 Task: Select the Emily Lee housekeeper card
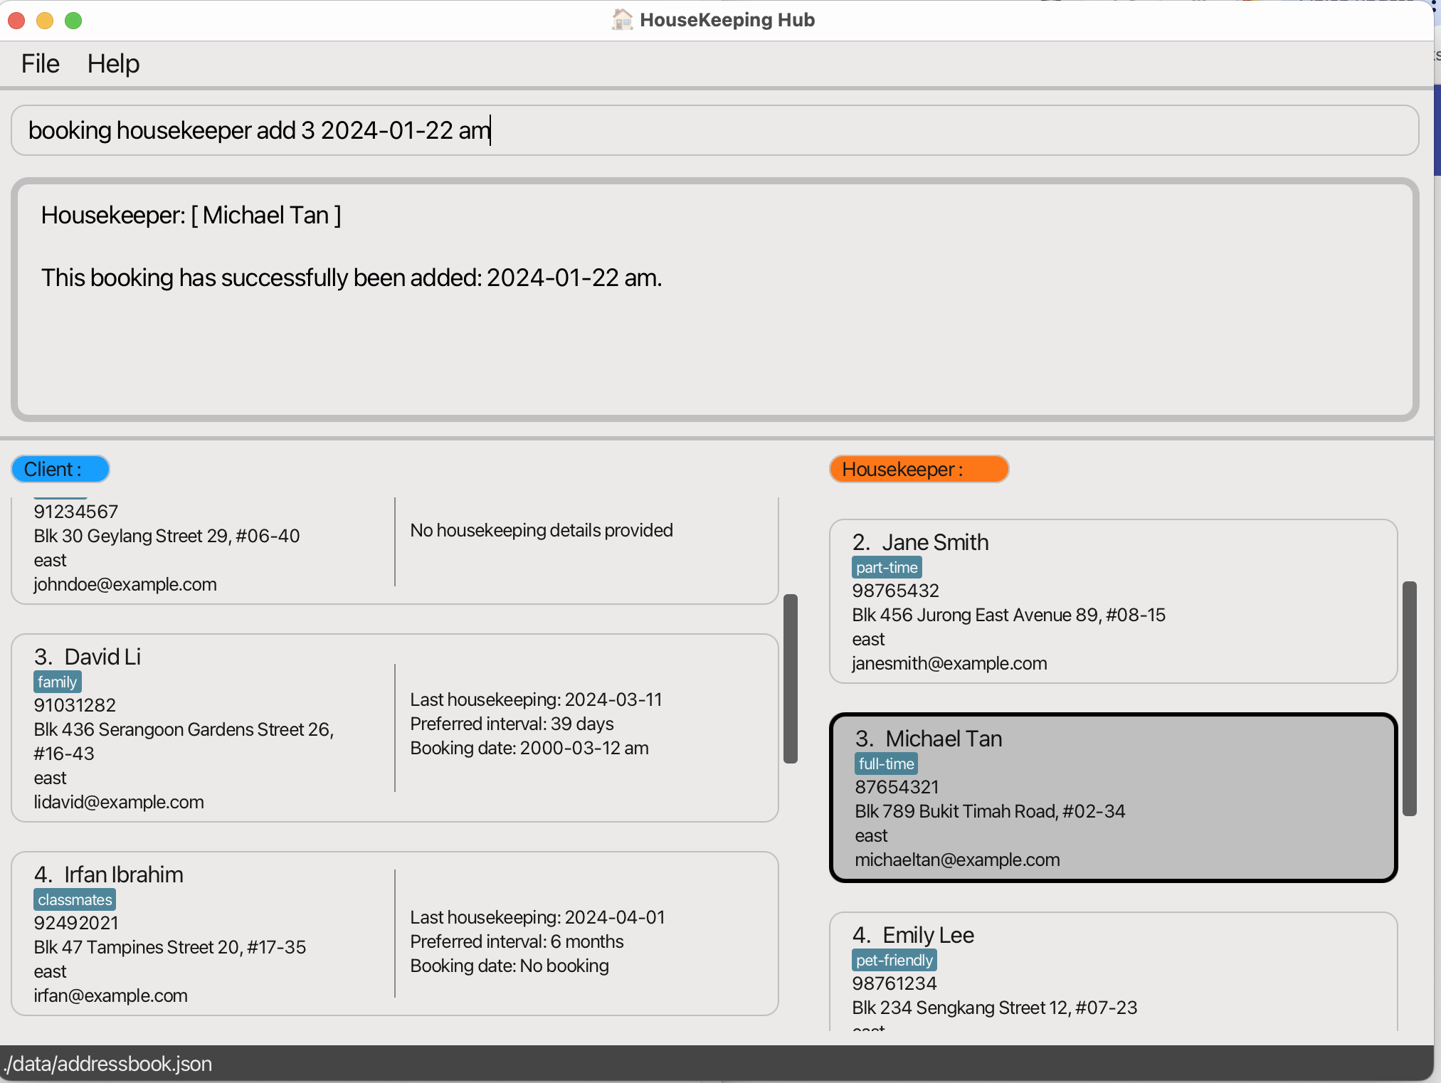1112,971
